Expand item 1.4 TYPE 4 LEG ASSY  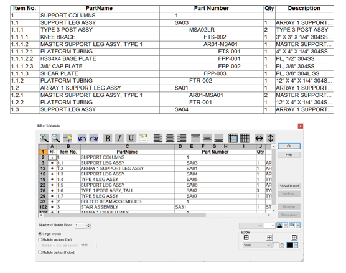point(52,180)
